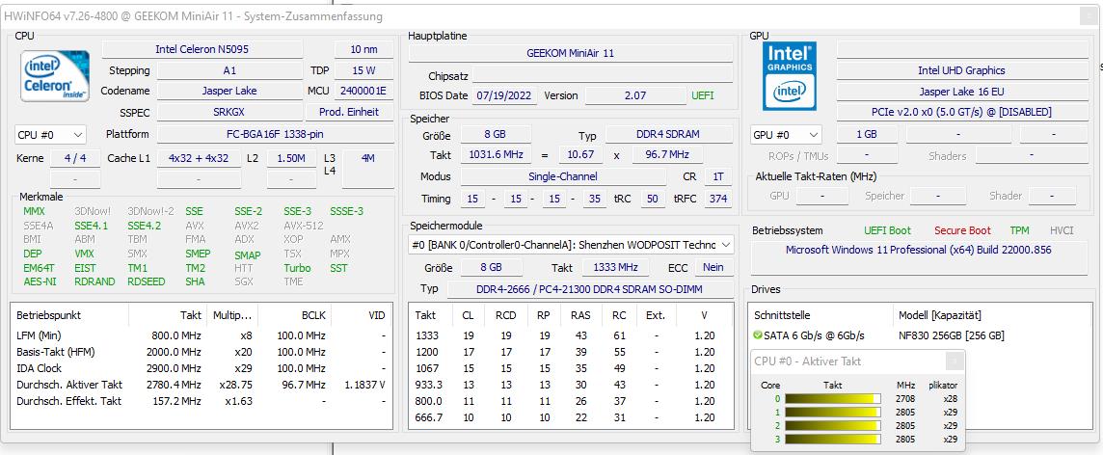Click the ECC Nein field
Screen dimensions: 1103x455
pyautogui.click(x=713, y=267)
